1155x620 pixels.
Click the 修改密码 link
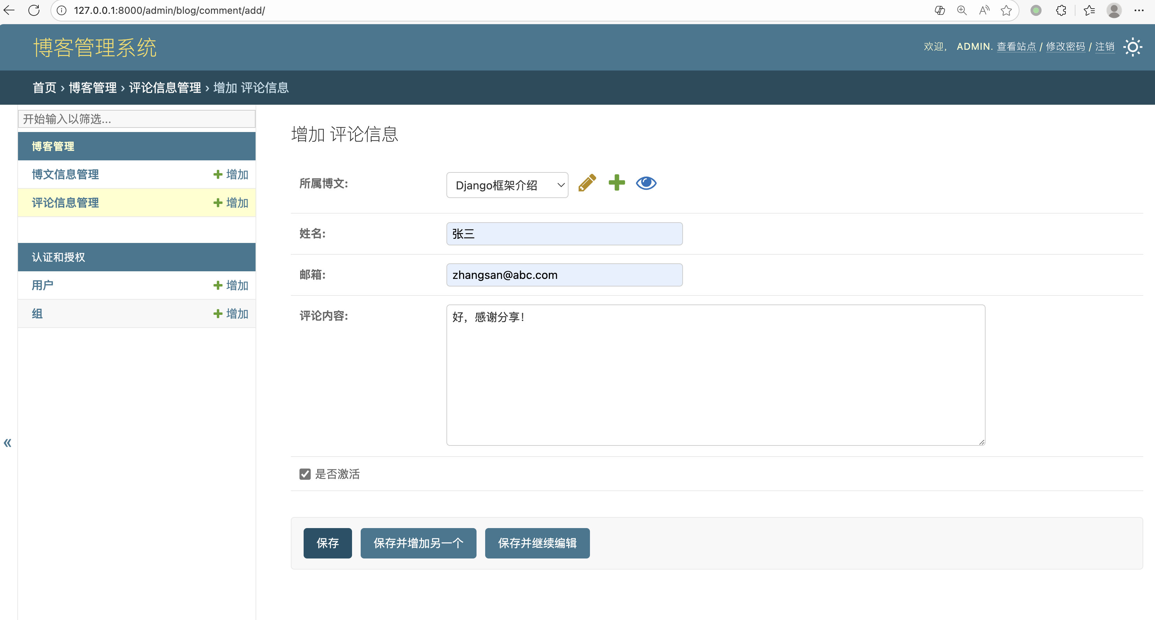point(1065,47)
